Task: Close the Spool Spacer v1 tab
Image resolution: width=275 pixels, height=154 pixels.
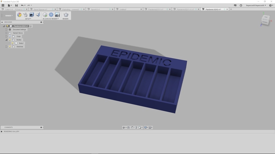Action: click(x=55, y=9)
